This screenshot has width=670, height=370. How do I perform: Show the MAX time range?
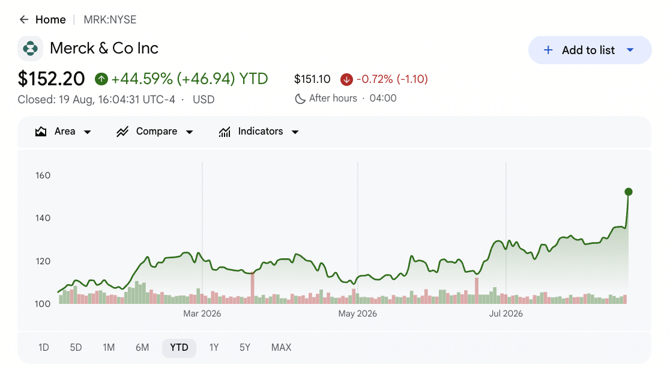click(281, 347)
